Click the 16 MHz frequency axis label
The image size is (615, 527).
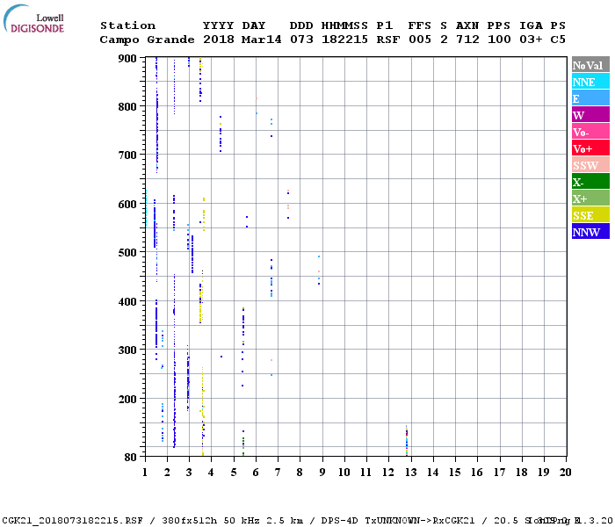point(477,473)
